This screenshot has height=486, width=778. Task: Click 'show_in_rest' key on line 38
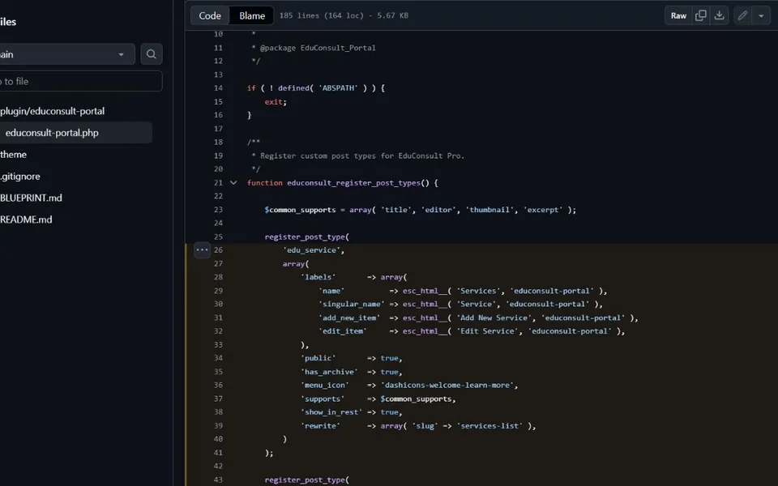pyautogui.click(x=331, y=412)
